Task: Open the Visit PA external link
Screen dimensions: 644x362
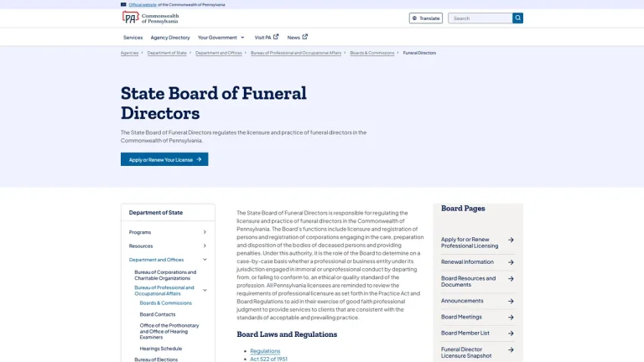Action: coord(266,38)
